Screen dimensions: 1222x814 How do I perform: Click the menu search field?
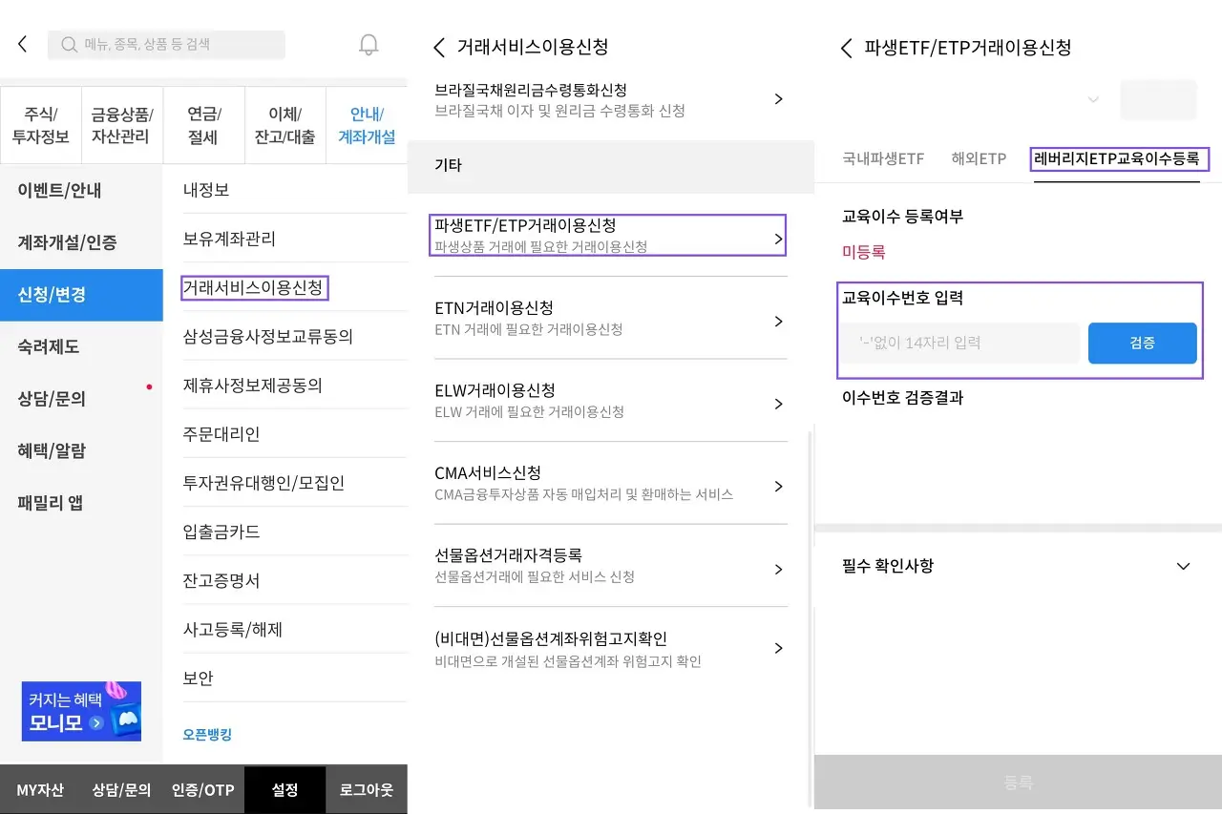[x=166, y=45]
